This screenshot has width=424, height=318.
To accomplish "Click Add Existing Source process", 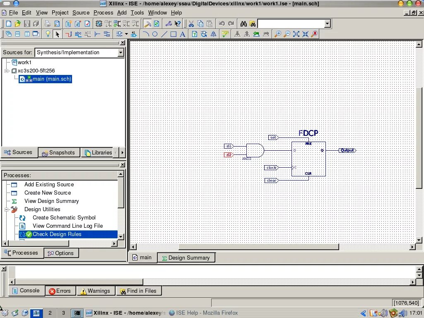I will (x=49, y=184).
